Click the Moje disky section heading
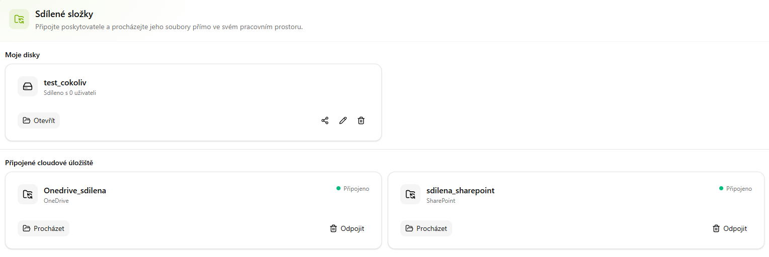This screenshot has height=257, width=769. tap(22, 55)
